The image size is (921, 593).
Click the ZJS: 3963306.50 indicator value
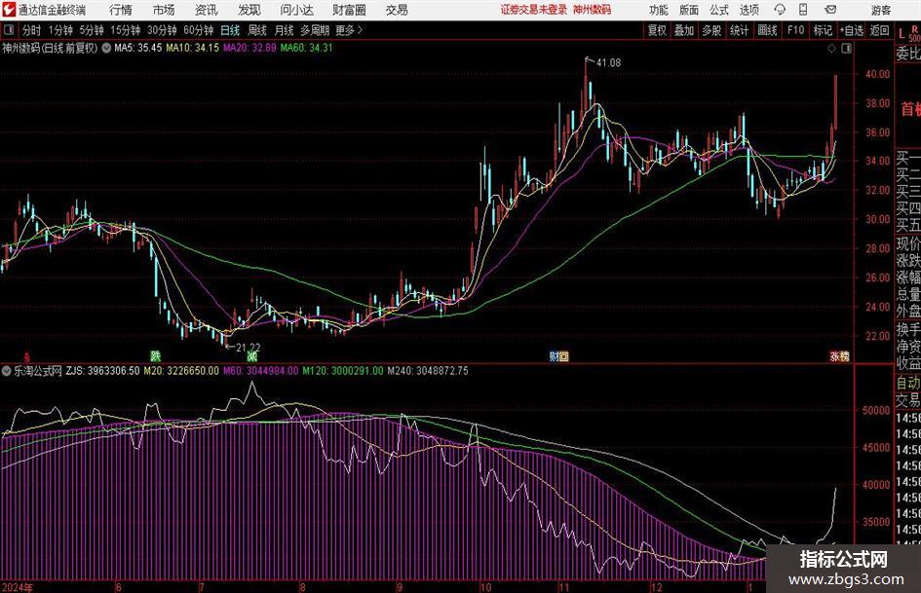(x=102, y=371)
